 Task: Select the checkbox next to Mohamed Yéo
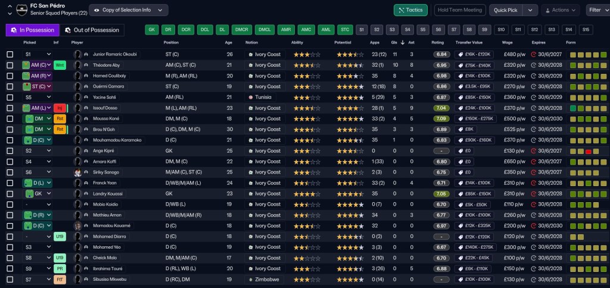tap(10, 247)
